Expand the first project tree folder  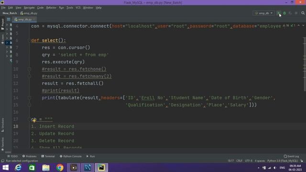7,25
